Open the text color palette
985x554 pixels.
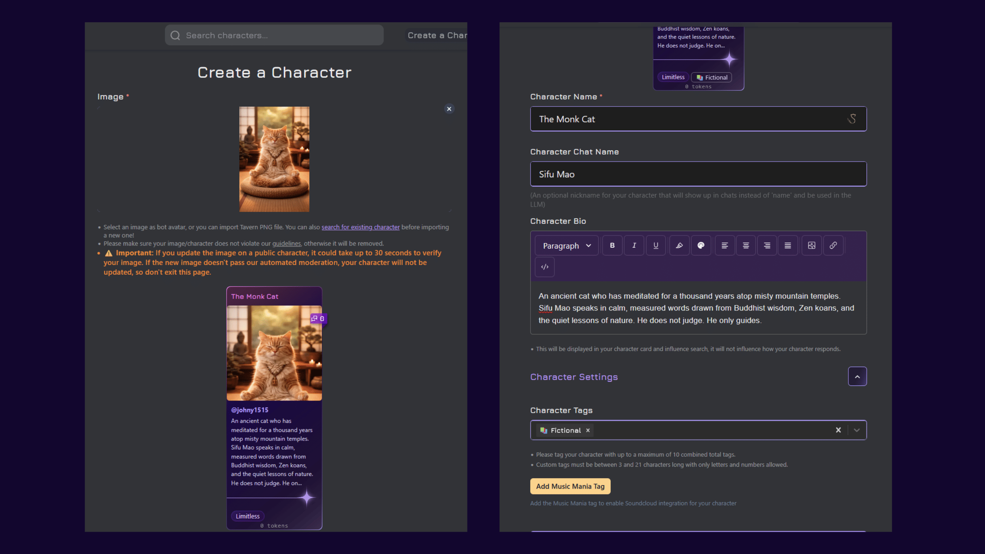701,245
